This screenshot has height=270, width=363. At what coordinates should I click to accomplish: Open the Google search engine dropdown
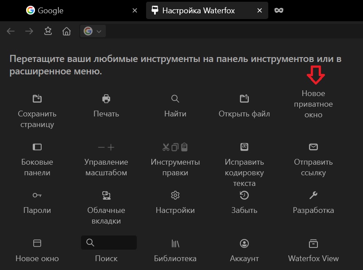point(93,31)
